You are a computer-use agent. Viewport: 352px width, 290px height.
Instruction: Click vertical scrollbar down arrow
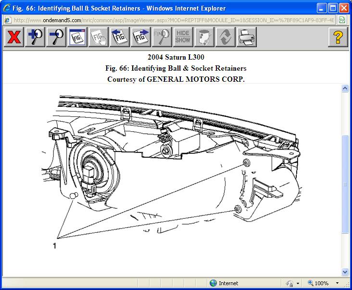tap(345, 272)
